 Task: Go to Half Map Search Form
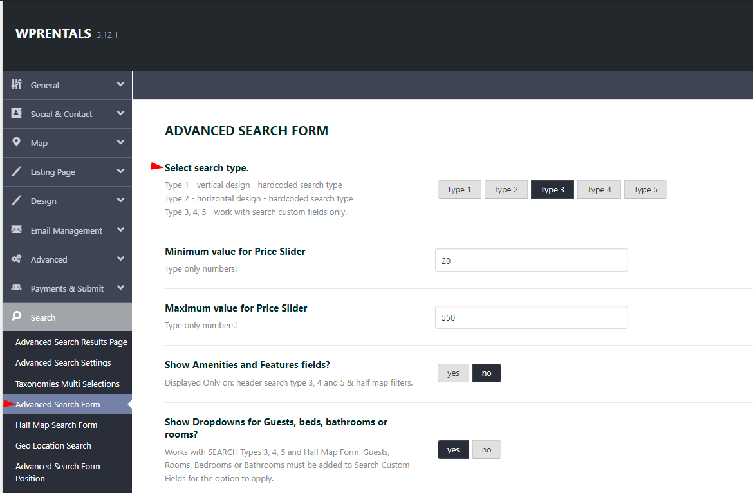point(55,425)
